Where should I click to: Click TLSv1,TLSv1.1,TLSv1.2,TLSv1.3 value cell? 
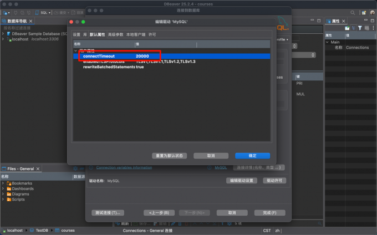(166, 62)
